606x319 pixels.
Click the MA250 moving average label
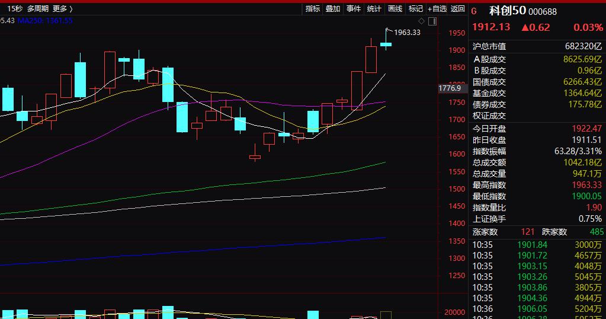pos(45,21)
